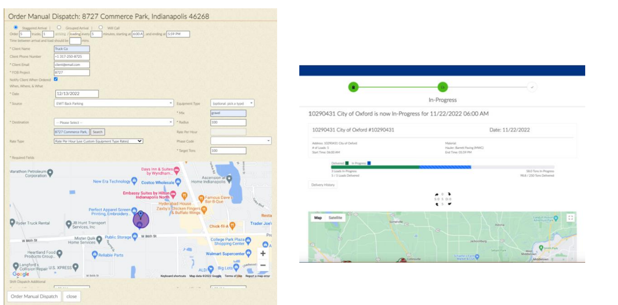The height and width of the screenshot is (305, 618).
Task: Click the loads delivered progress bar
Action: pyautogui.click(x=374, y=167)
